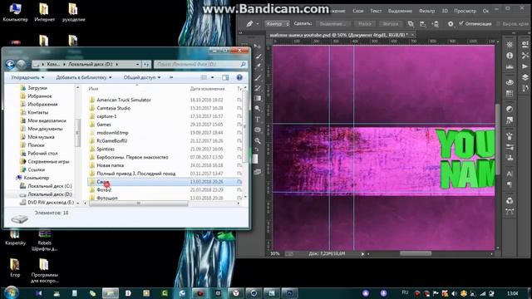Screen dimensions: 532x299
Task: Select the Ellipse shape tool in Photoshop
Action: click(258, 130)
